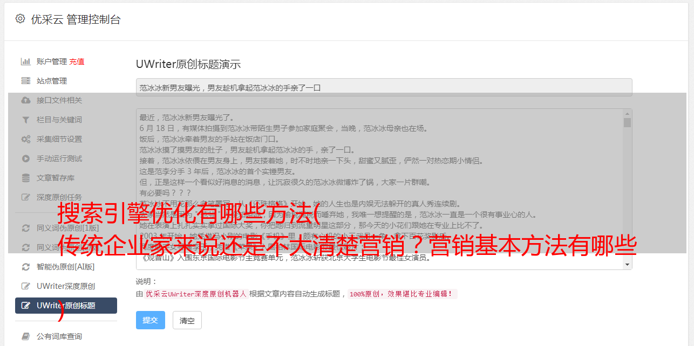The width and height of the screenshot is (694, 346).
Task: Click the gear icon beside 优采云 管理控制台
Action: (20, 19)
